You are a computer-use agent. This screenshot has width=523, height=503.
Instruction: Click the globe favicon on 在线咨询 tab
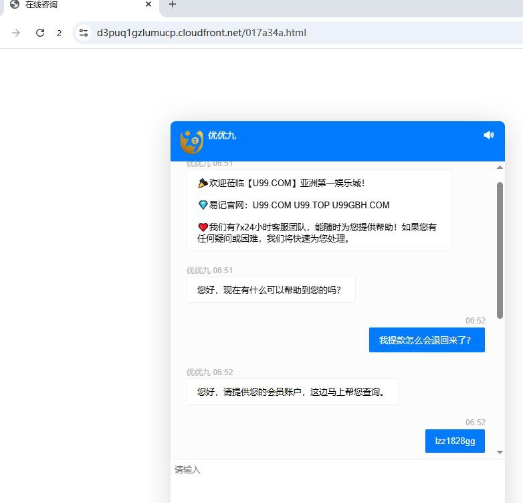[x=14, y=4]
